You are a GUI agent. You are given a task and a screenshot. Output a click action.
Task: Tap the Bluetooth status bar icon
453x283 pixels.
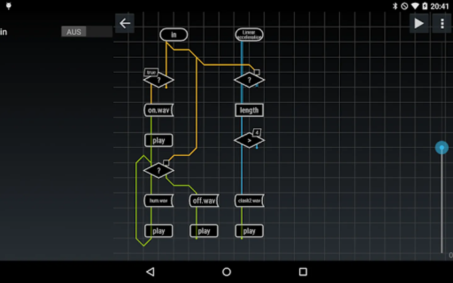pos(395,6)
